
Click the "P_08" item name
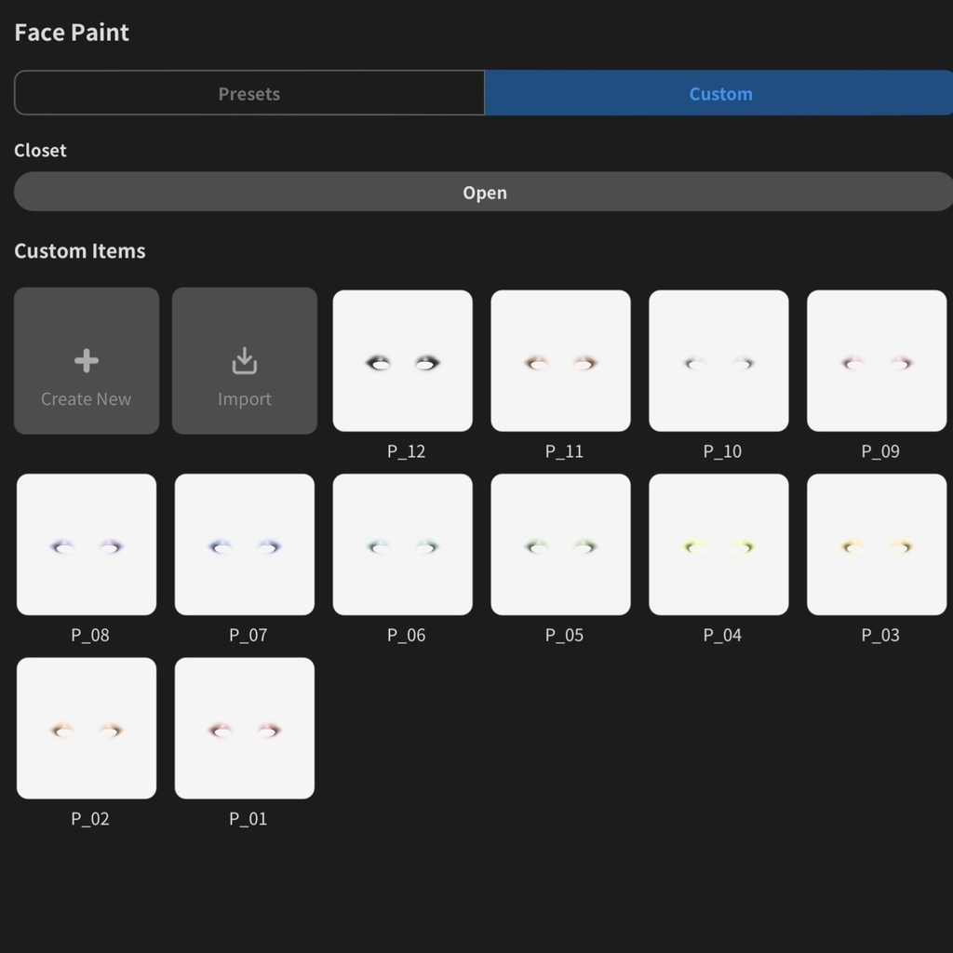coord(90,635)
